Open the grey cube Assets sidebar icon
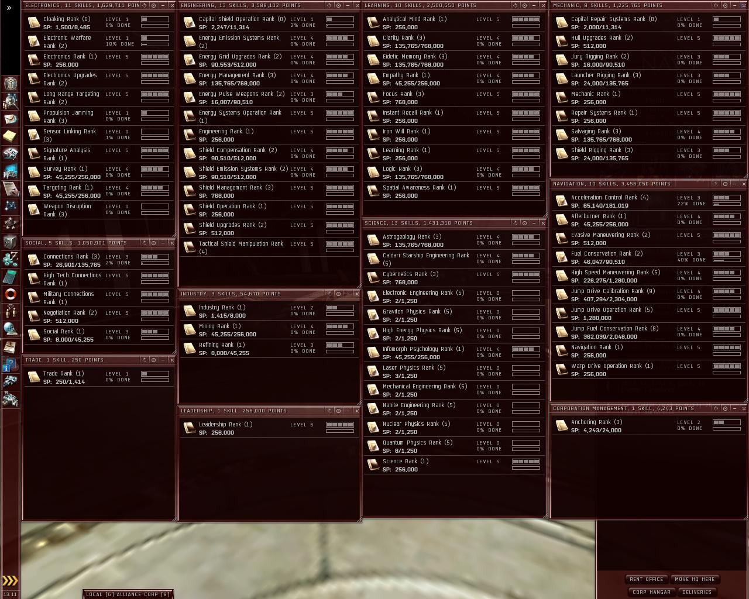This screenshot has width=749, height=599. 10,241
